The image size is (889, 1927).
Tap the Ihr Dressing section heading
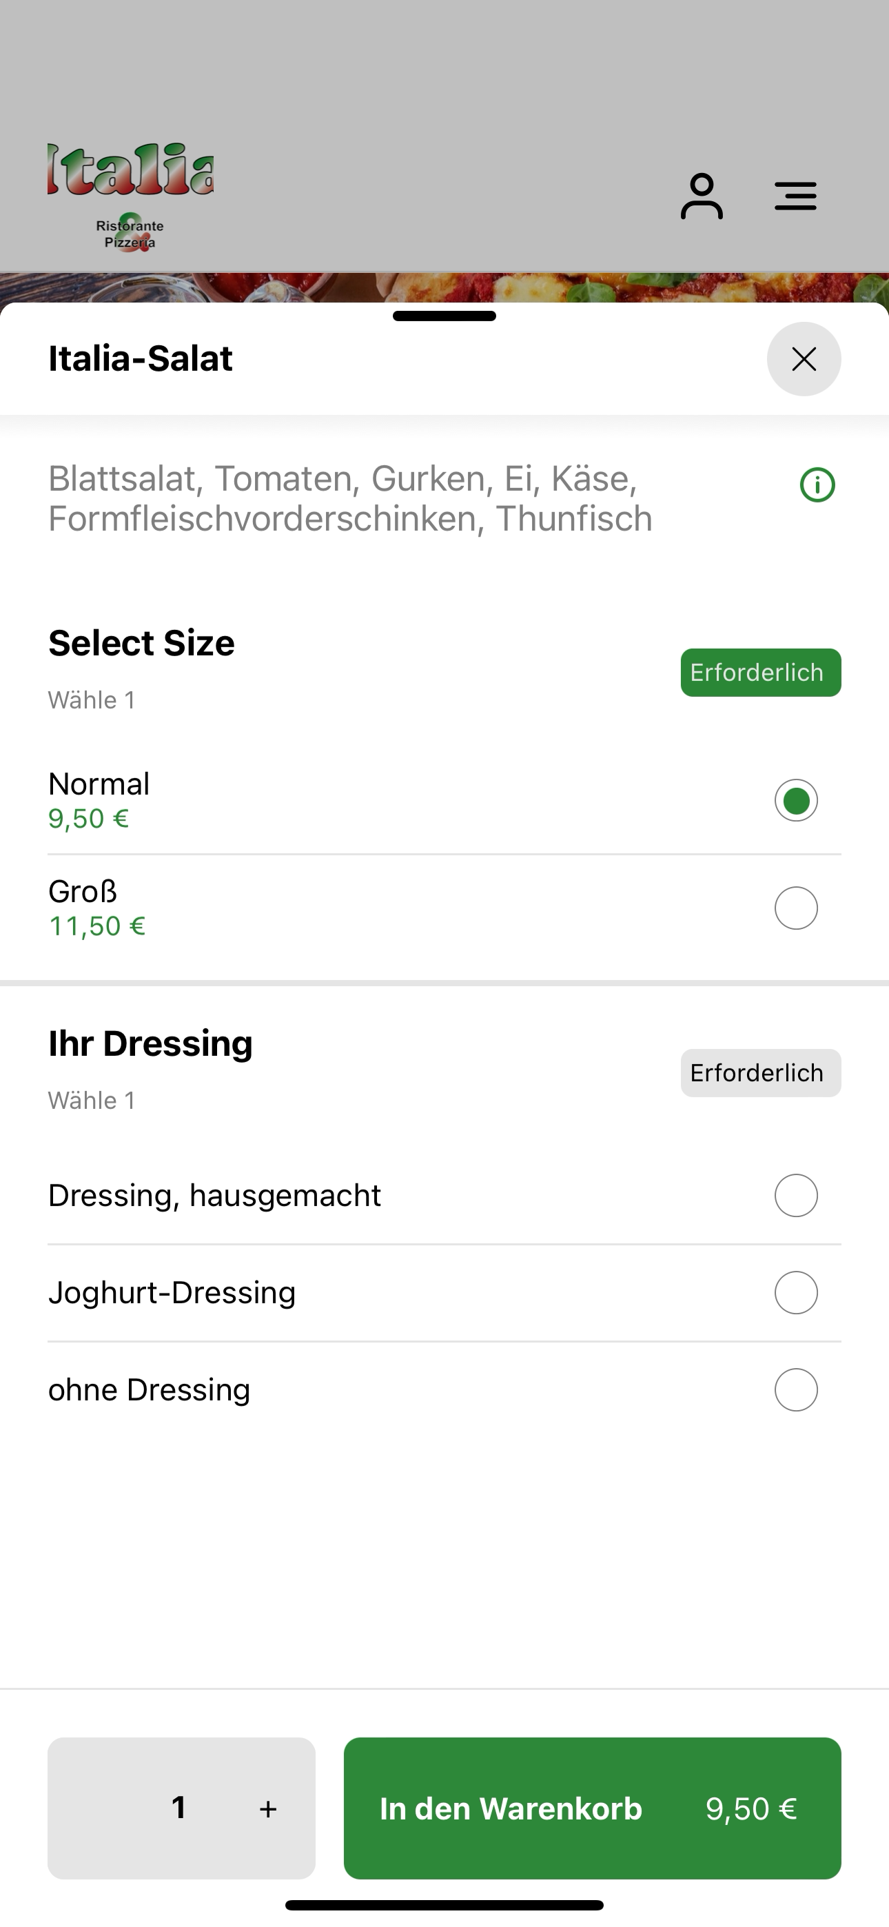(x=150, y=1043)
